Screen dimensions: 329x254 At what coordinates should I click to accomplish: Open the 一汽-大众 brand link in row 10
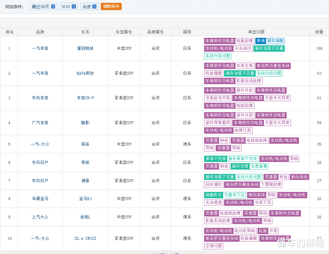pyautogui.click(x=40, y=238)
